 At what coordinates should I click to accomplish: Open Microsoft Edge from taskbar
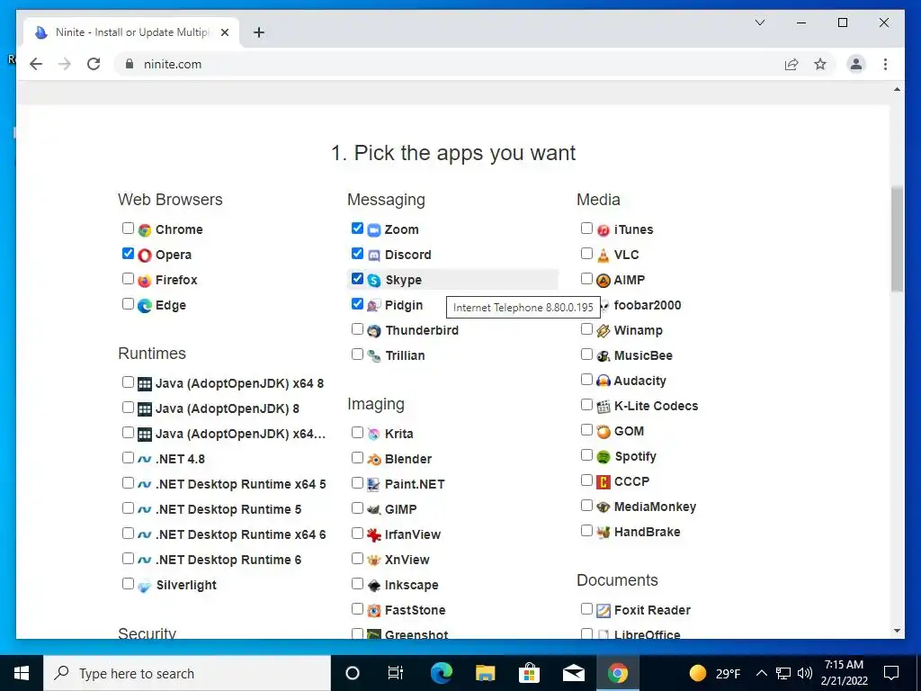tap(441, 673)
